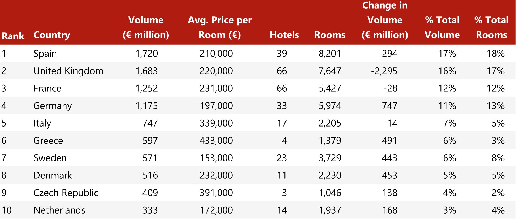Image resolution: width=516 pixels, height=219 pixels.
Task: Select the United Kingdom country cell
Action: (x=68, y=71)
